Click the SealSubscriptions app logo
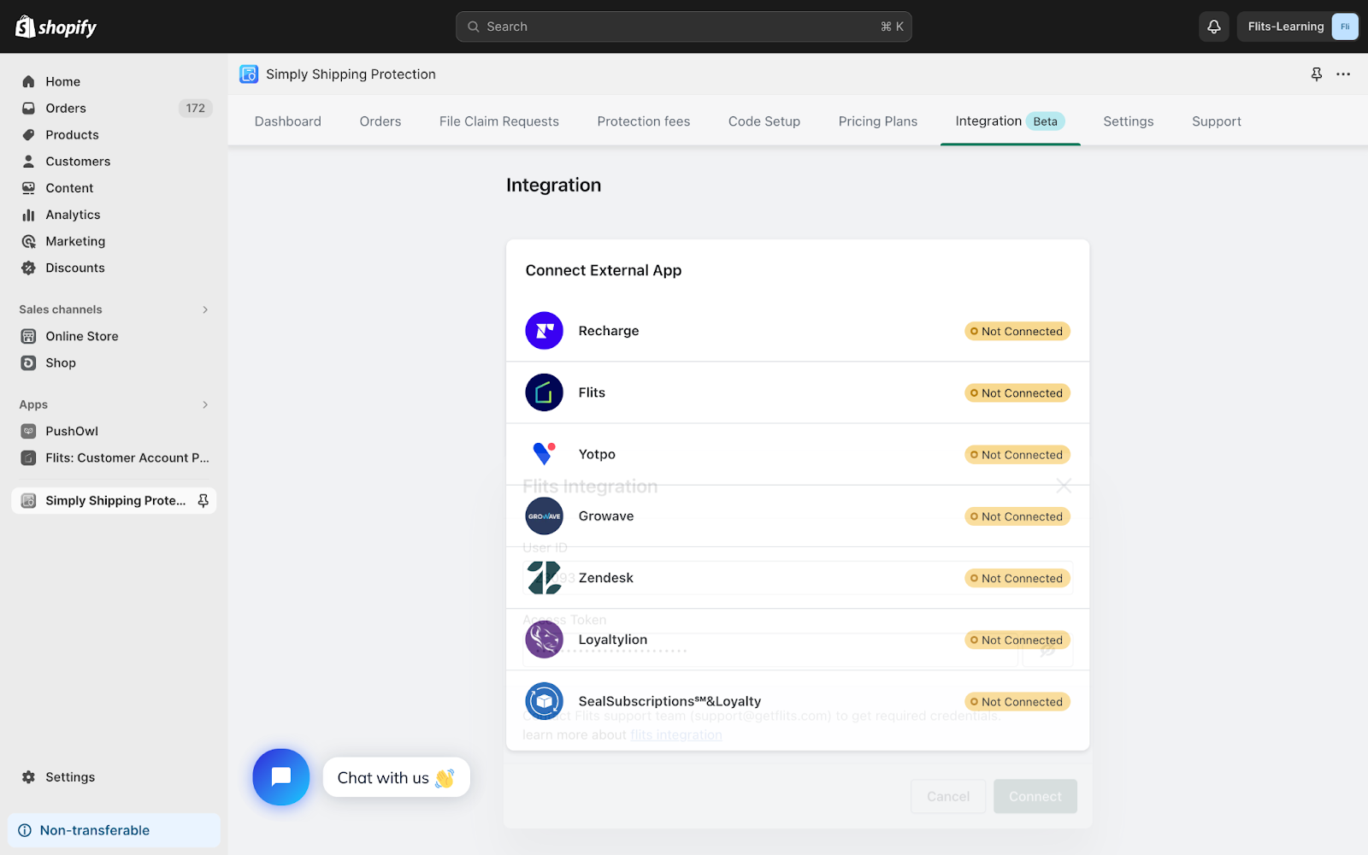Viewport: 1368px width, 855px height. click(x=544, y=701)
